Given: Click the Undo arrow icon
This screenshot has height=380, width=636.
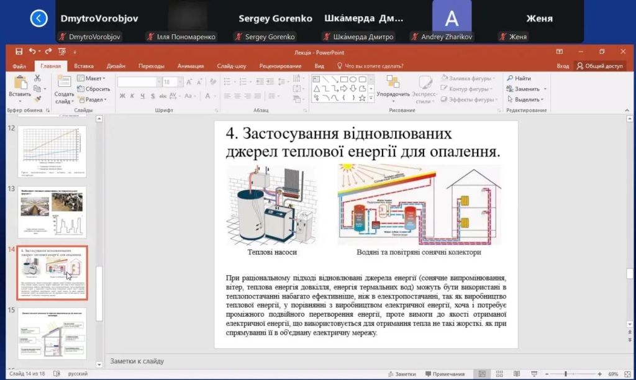Looking at the screenshot, I should pos(32,52).
